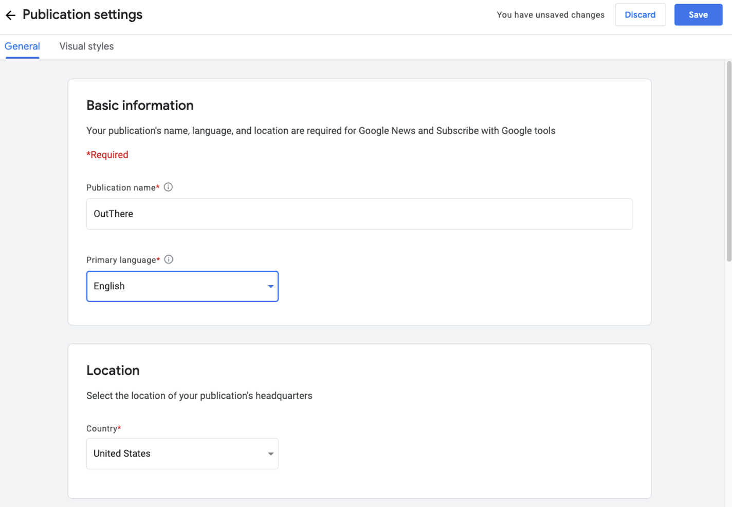Select the General tab
The width and height of the screenshot is (732, 507).
click(x=22, y=46)
